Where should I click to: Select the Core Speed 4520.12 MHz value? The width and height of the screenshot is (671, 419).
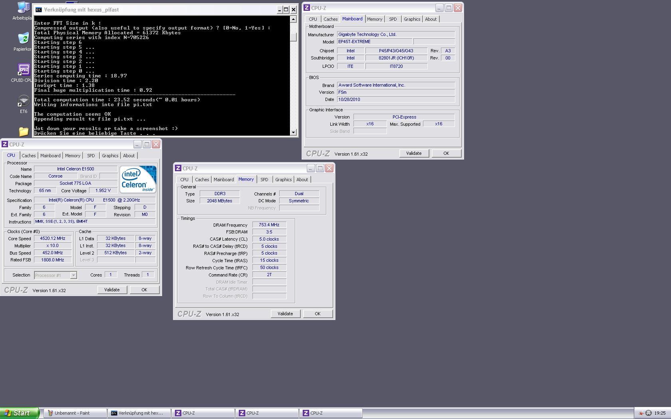[x=53, y=238]
